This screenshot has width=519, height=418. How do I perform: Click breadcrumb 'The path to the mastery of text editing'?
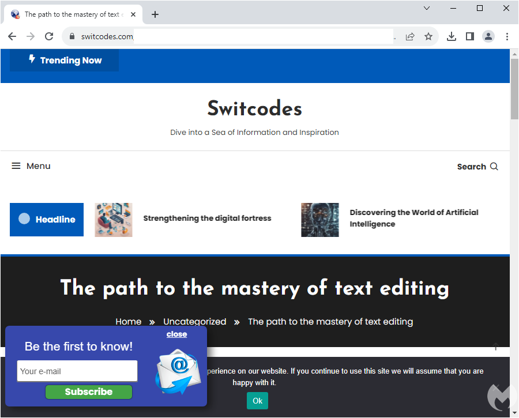point(330,322)
